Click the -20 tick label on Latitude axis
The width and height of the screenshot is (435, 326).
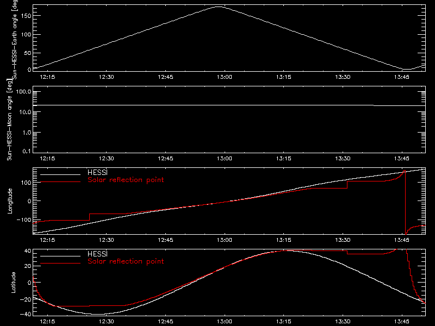(26, 299)
